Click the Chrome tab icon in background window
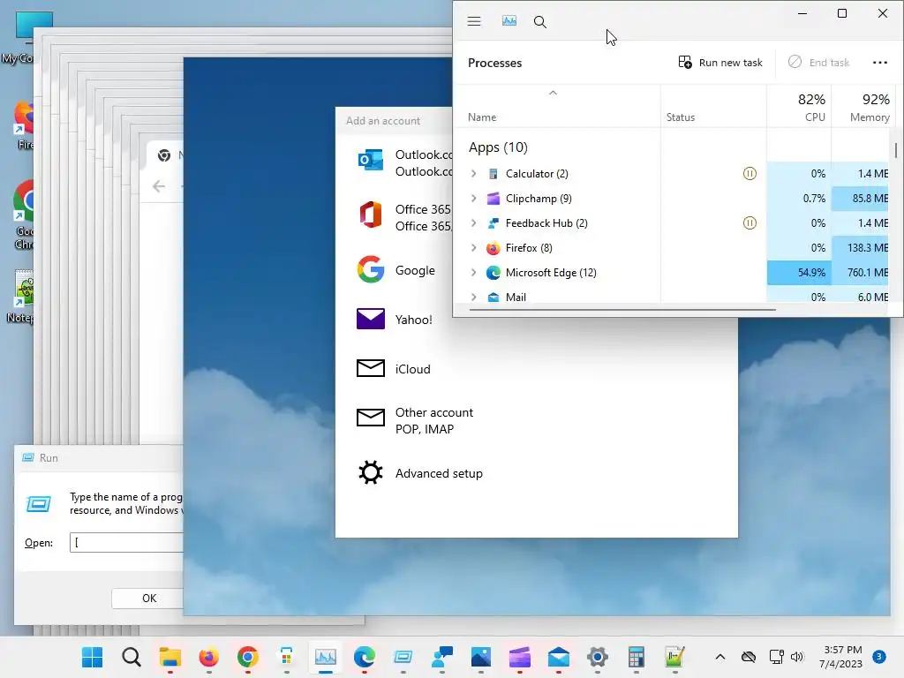This screenshot has height=678, width=904. tap(163, 155)
